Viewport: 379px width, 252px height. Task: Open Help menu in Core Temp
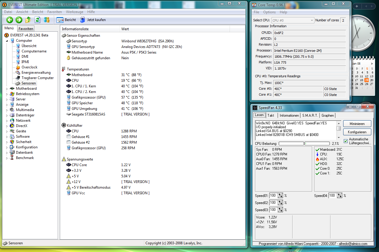pos(283,12)
